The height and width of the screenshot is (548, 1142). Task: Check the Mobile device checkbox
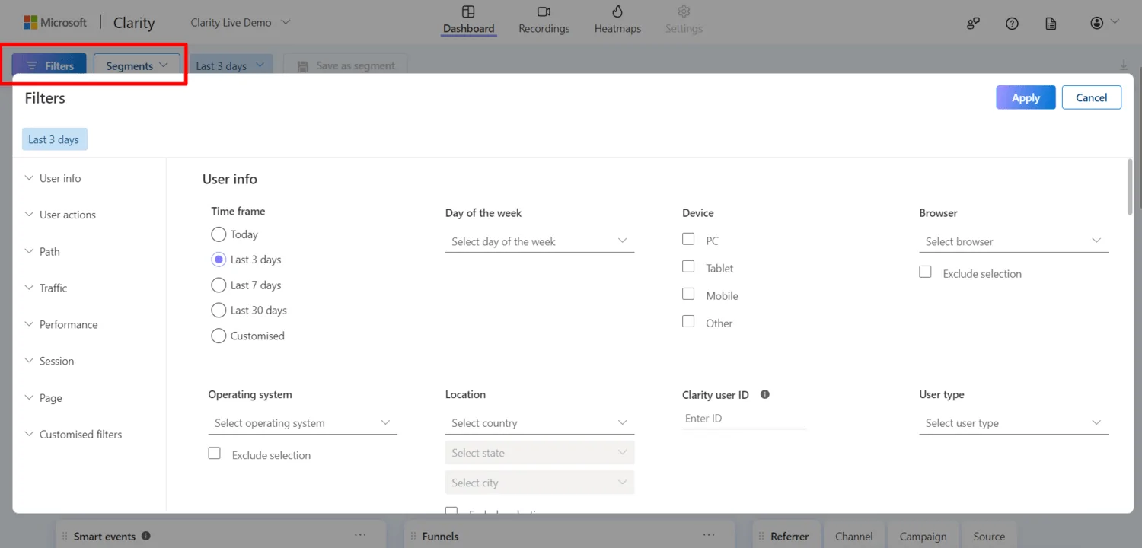click(x=688, y=295)
